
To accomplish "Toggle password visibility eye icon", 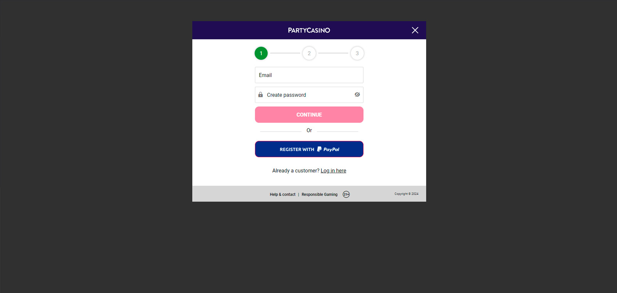I will pyautogui.click(x=357, y=94).
